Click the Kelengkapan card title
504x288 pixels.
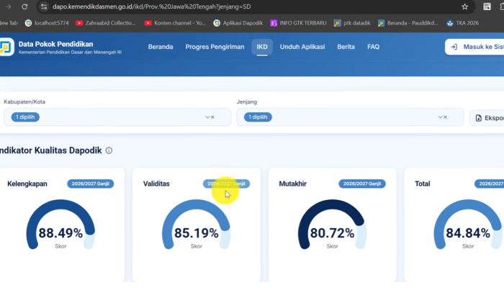27,184
